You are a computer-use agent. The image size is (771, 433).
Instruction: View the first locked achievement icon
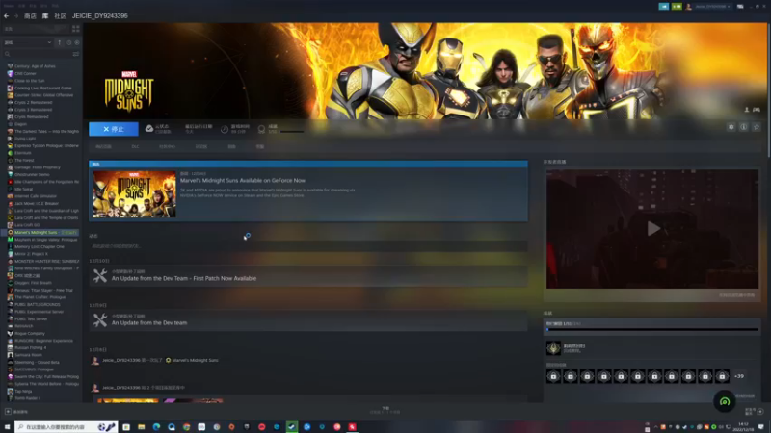pos(553,376)
